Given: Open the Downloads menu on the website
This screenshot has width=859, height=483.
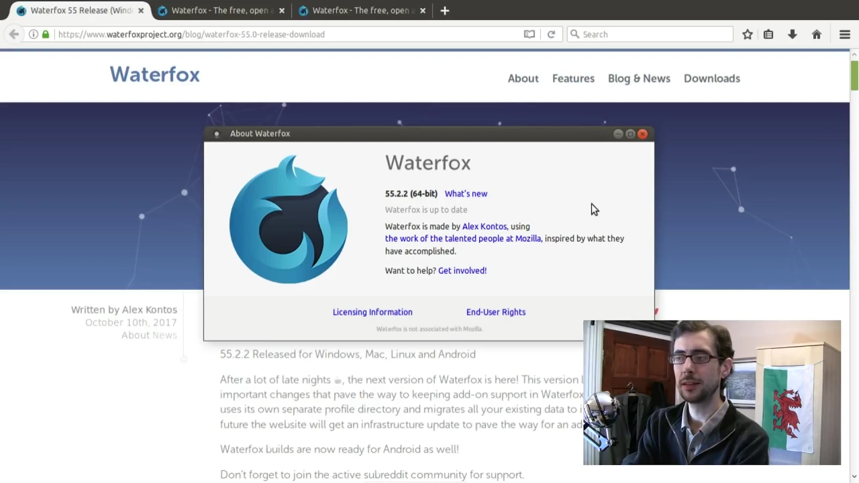Looking at the screenshot, I should click(712, 78).
